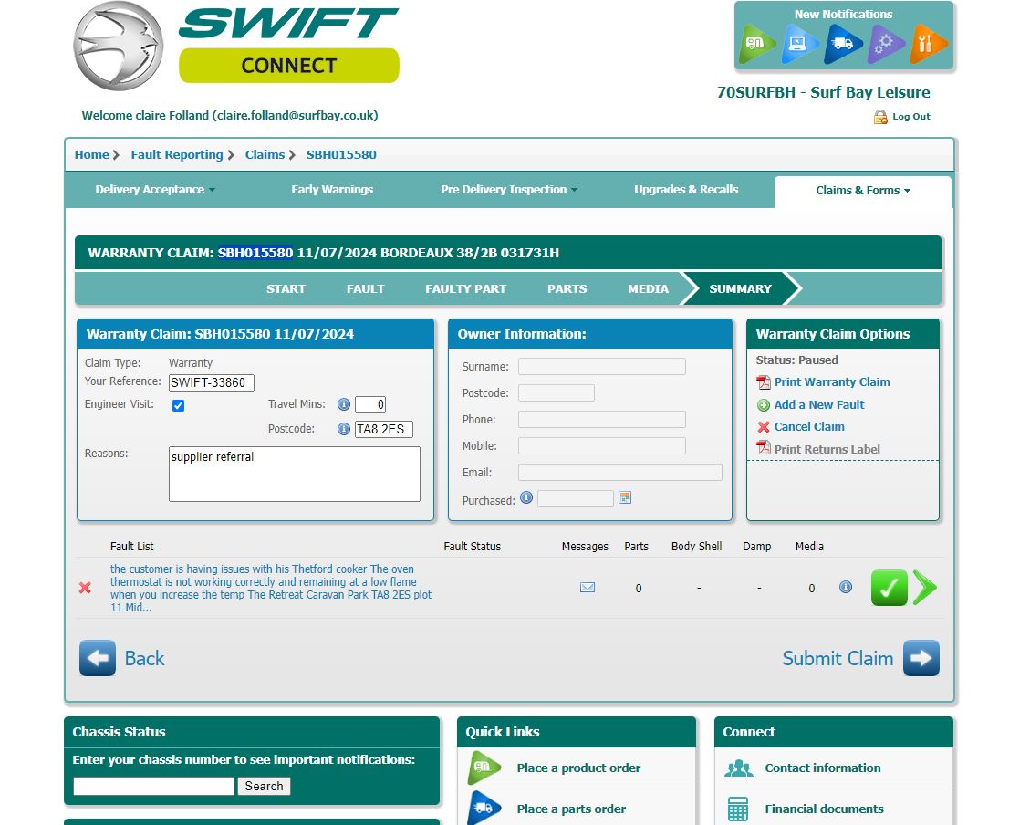Open the purple gears notification icon

click(x=885, y=44)
